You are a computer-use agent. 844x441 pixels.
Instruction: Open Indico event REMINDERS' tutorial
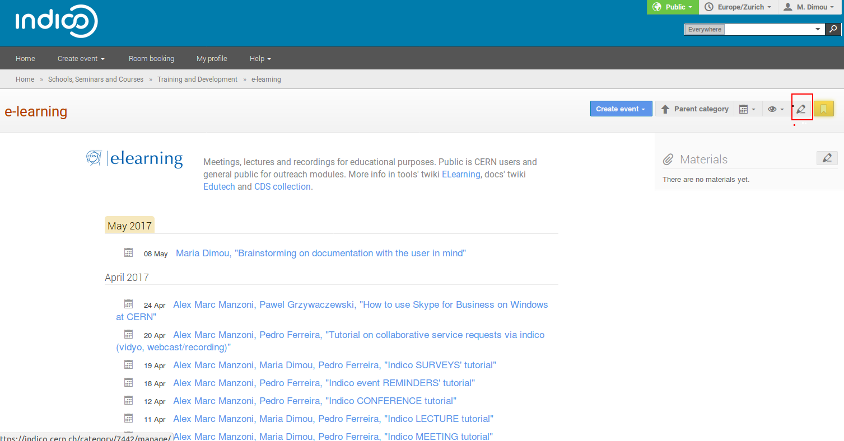click(324, 383)
